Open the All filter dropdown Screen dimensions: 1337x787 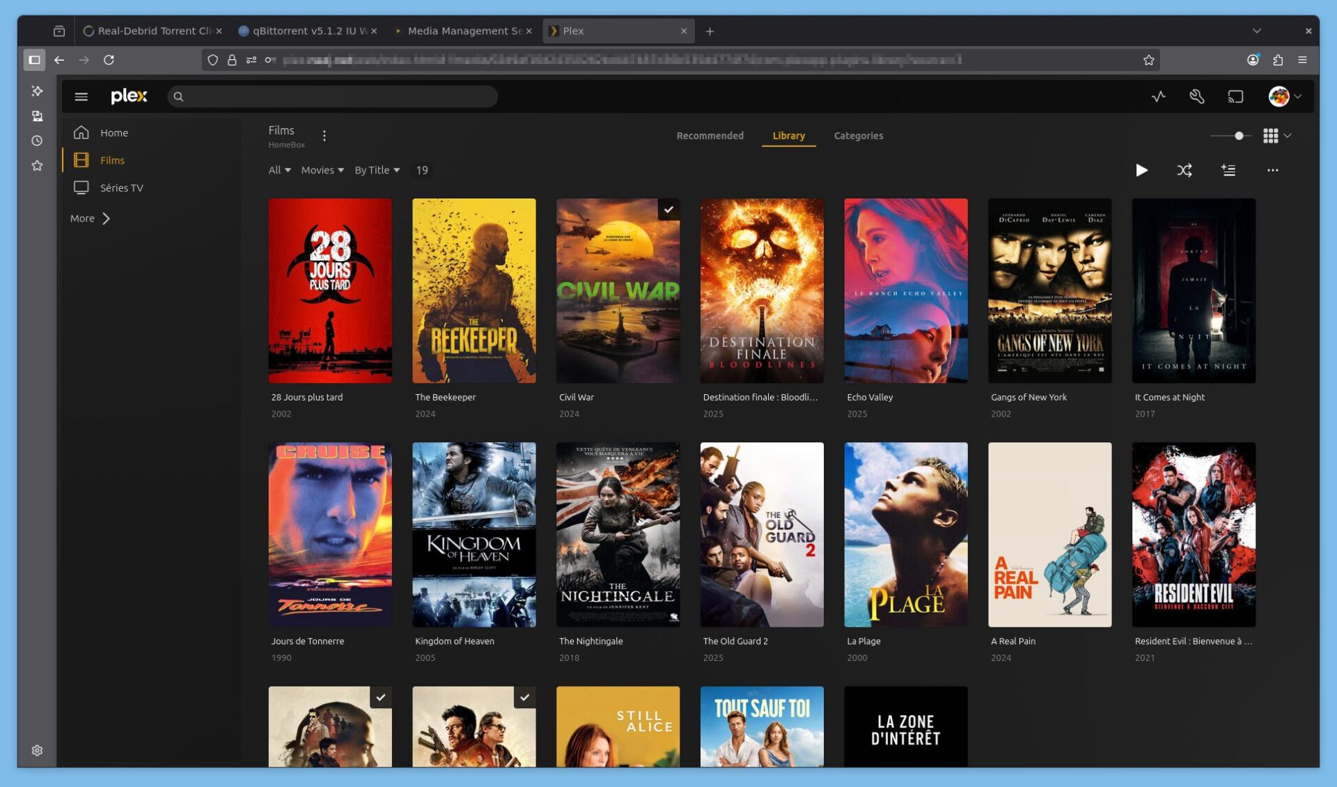click(x=279, y=171)
